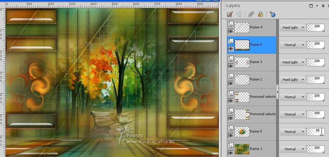The width and height of the screenshot is (329, 157).
Task: Open the padlock Lock icon in Layers toolbar
Action: pyautogui.click(x=261, y=14)
